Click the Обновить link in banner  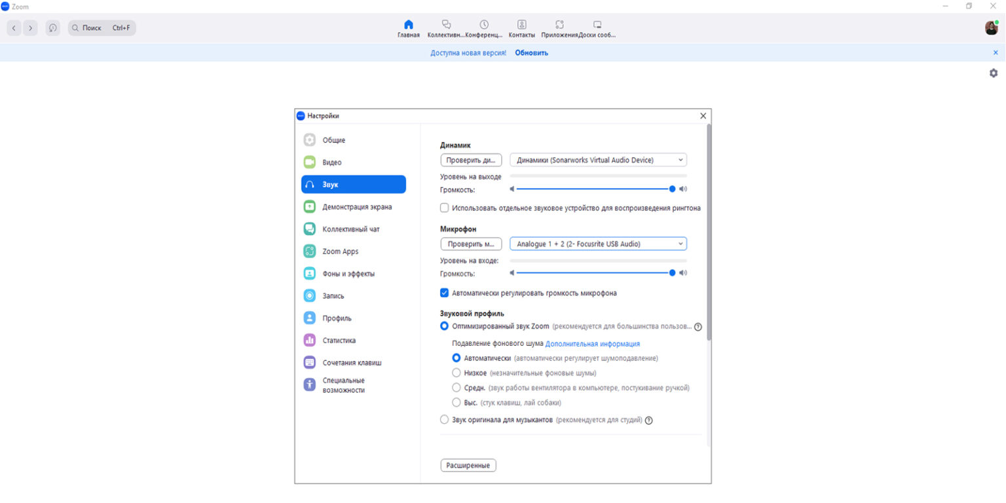pos(531,53)
